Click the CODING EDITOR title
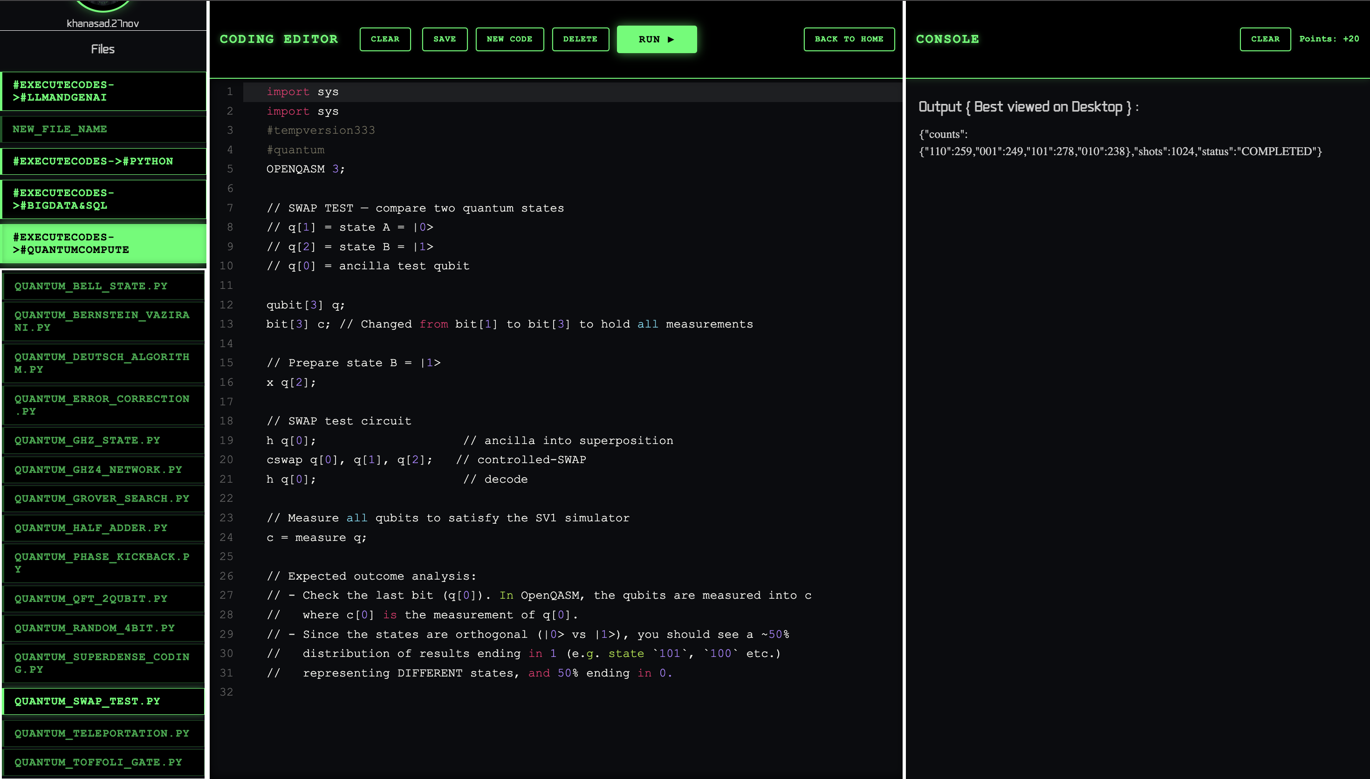This screenshot has width=1370, height=779. pos(279,39)
